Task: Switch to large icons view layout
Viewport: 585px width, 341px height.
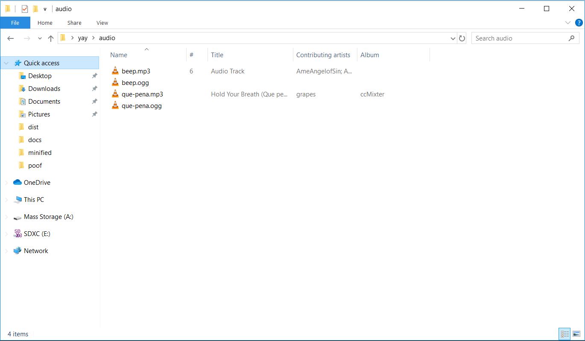Action: coord(576,334)
